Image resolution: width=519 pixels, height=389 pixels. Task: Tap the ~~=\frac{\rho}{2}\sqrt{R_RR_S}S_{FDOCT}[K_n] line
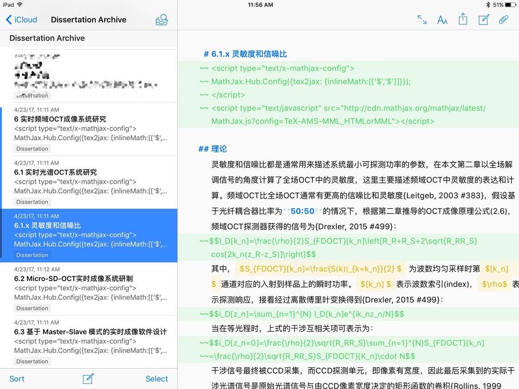tap(307, 356)
